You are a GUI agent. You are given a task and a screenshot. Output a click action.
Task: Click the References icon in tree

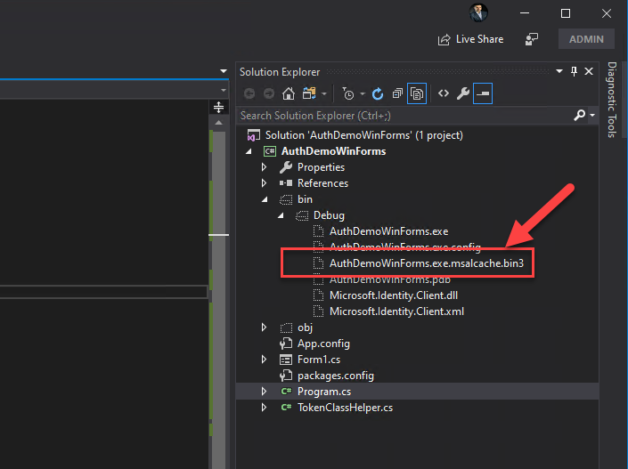tap(286, 183)
